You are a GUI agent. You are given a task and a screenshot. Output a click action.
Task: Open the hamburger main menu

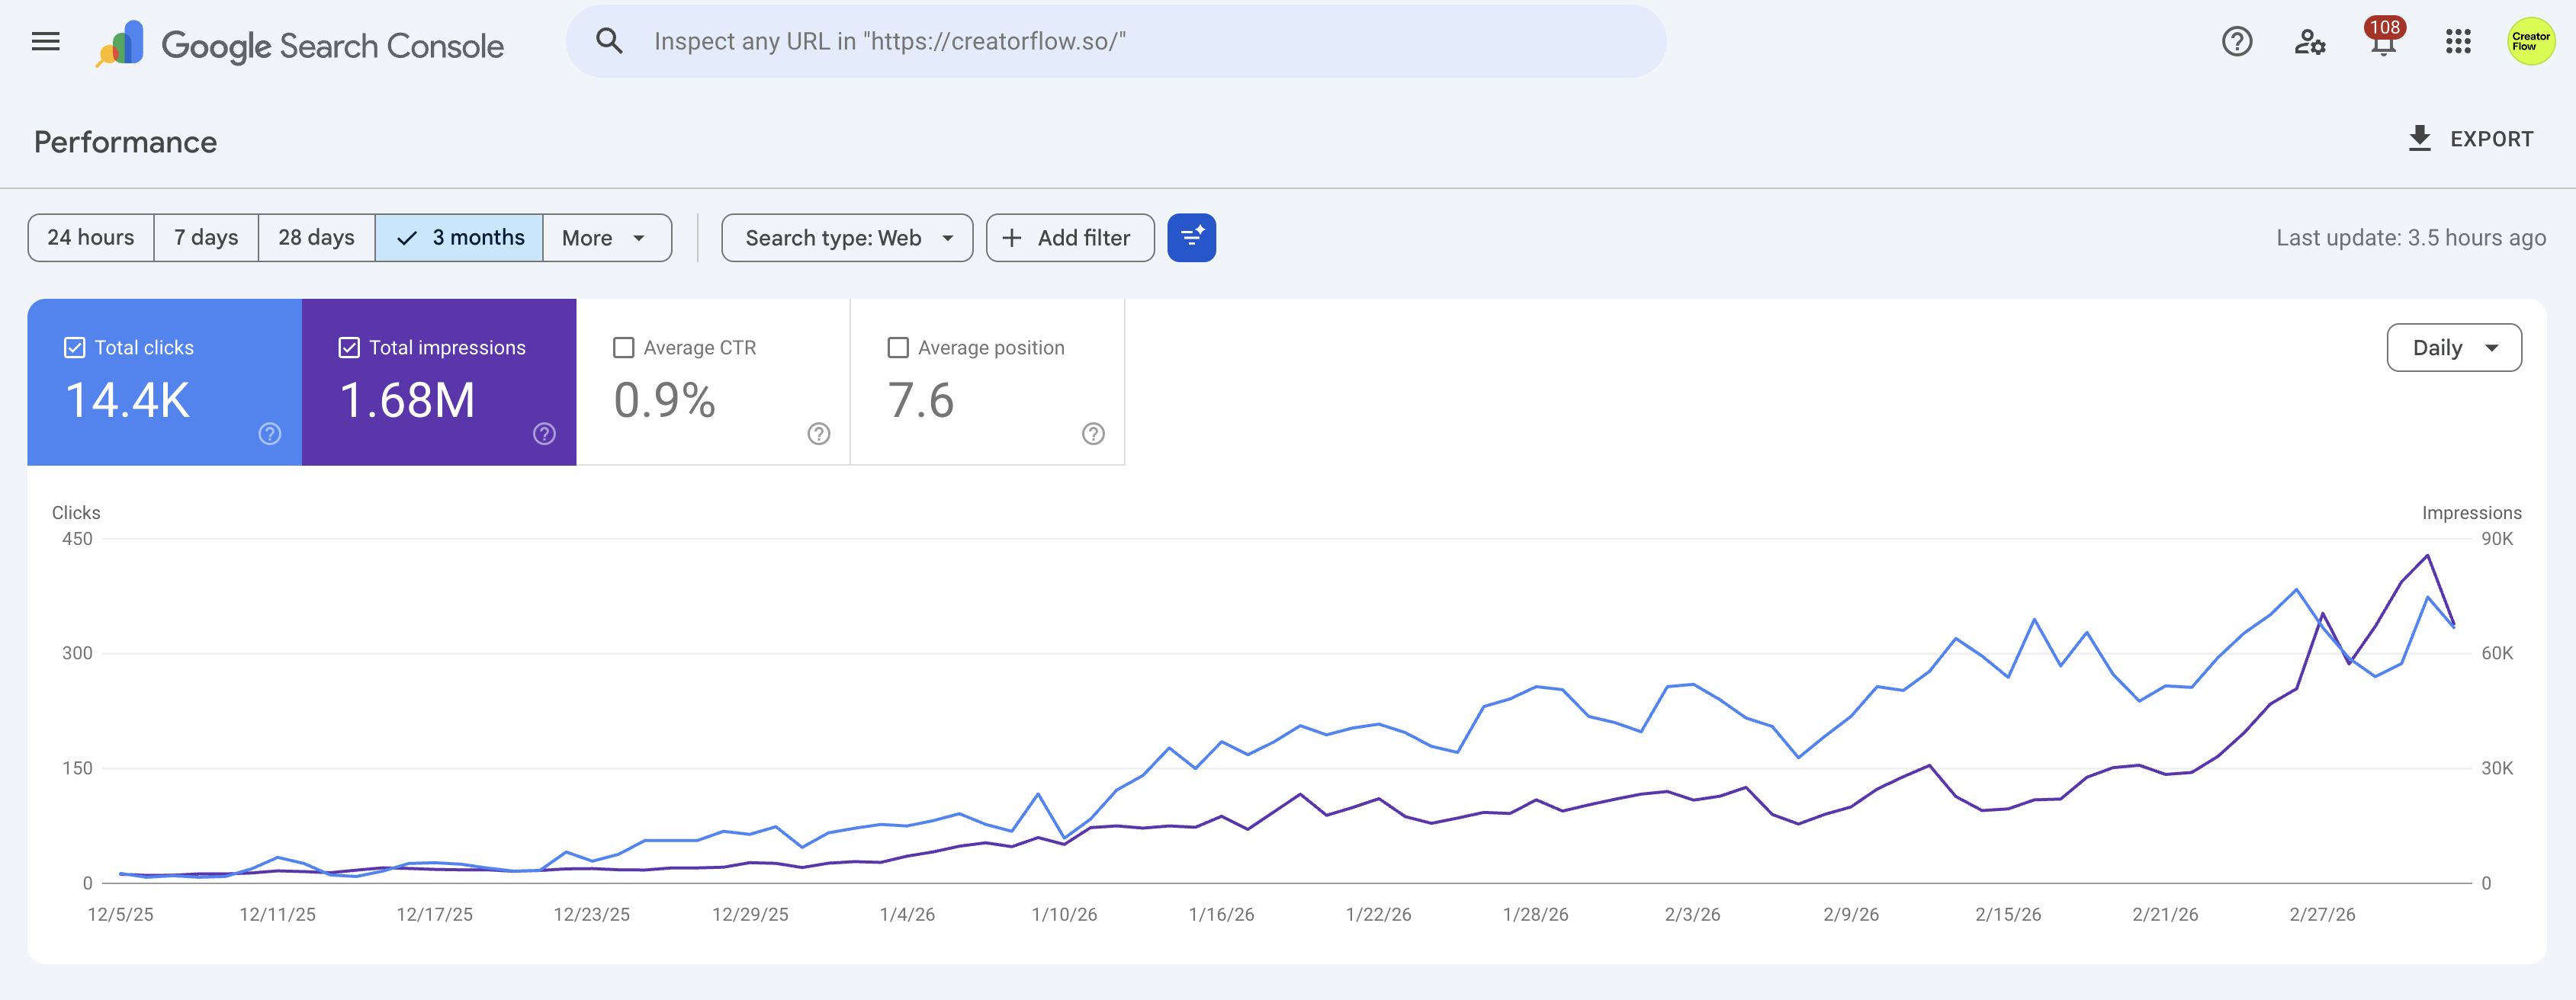46,42
